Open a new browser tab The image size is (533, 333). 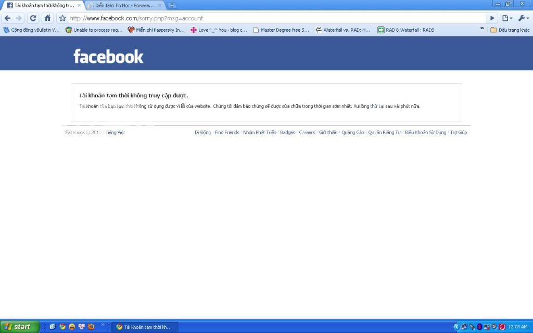coord(172,5)
